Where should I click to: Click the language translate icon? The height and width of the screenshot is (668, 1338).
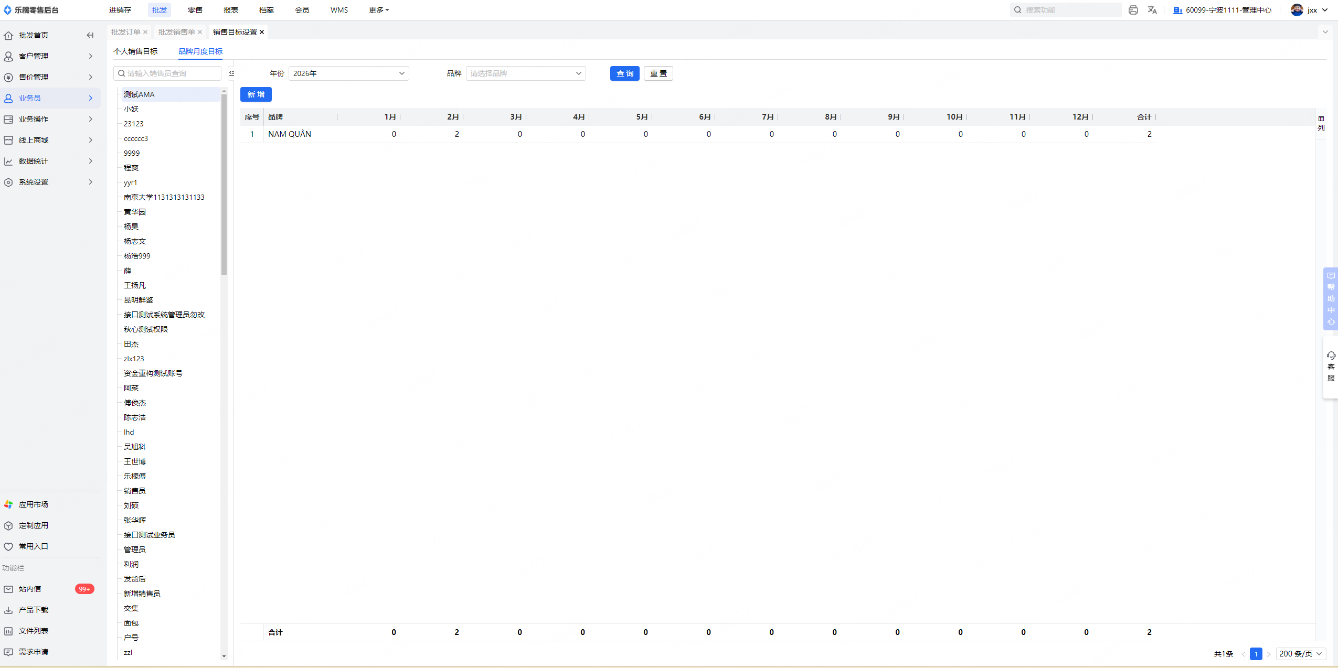(x=1152, y=10)
